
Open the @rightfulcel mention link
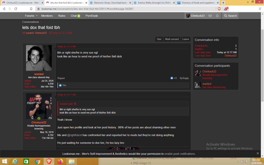tap(74, 135)
